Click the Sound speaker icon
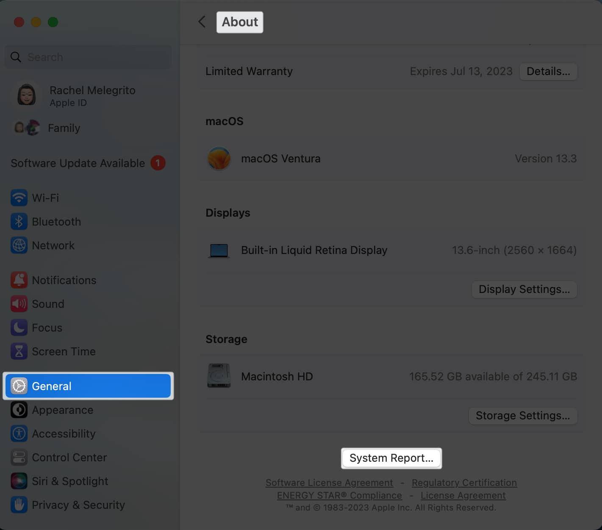The image size is (602, 530). pyautogui.click(x=19, y=304)
